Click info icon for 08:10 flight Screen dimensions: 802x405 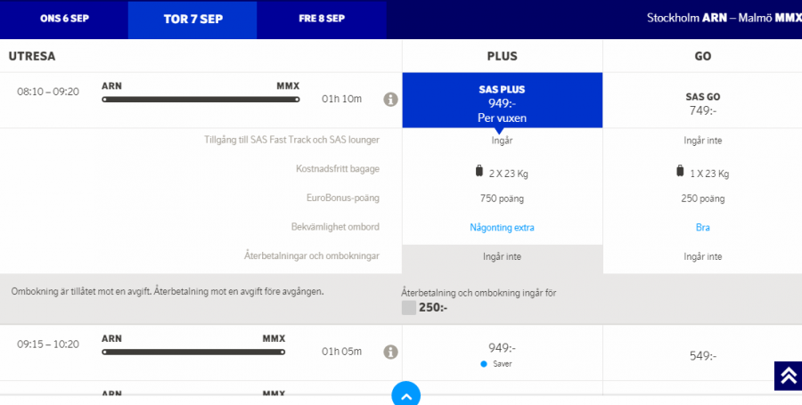[x=389, y=99]
